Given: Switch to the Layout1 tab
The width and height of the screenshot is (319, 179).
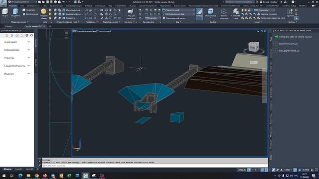Looking at the screenshot, I should [x=18, y=169].
